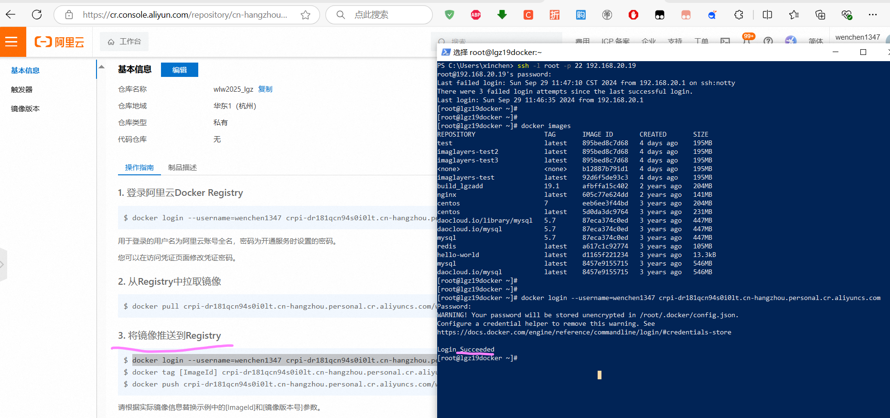
Task: Click the browser address bar URL
Action: coord(185,15)
